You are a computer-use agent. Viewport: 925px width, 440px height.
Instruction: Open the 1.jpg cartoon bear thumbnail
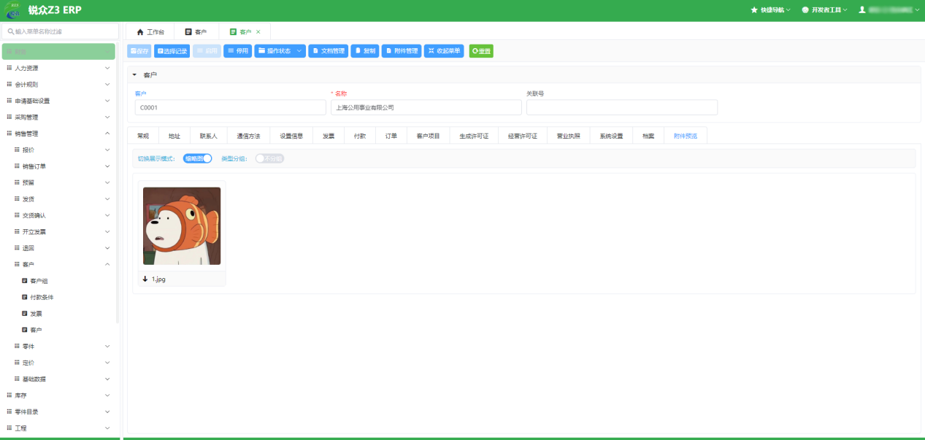(x=182, y=226)
